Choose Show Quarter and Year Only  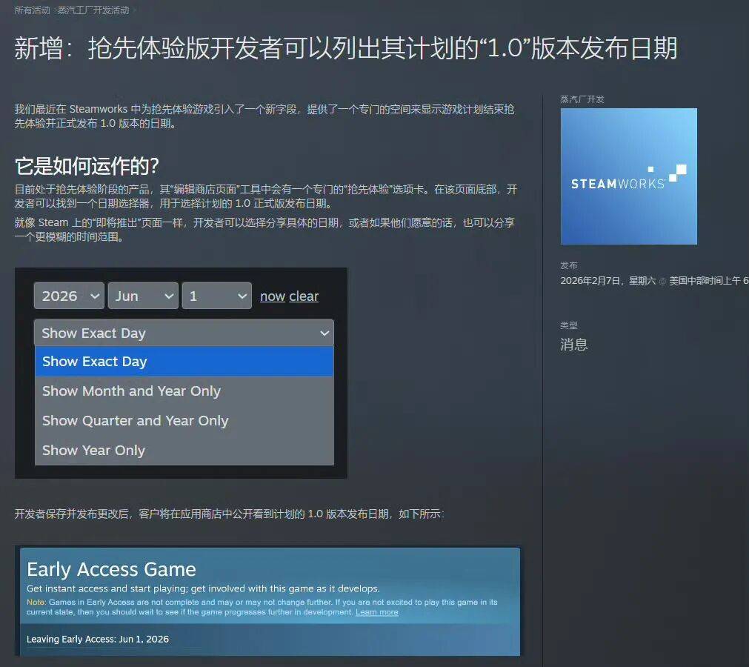point(135,421)
